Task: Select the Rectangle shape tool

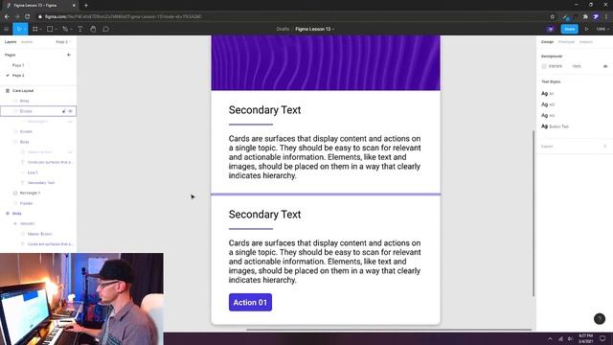Action: pyautogui.click(x=50, y=29)
